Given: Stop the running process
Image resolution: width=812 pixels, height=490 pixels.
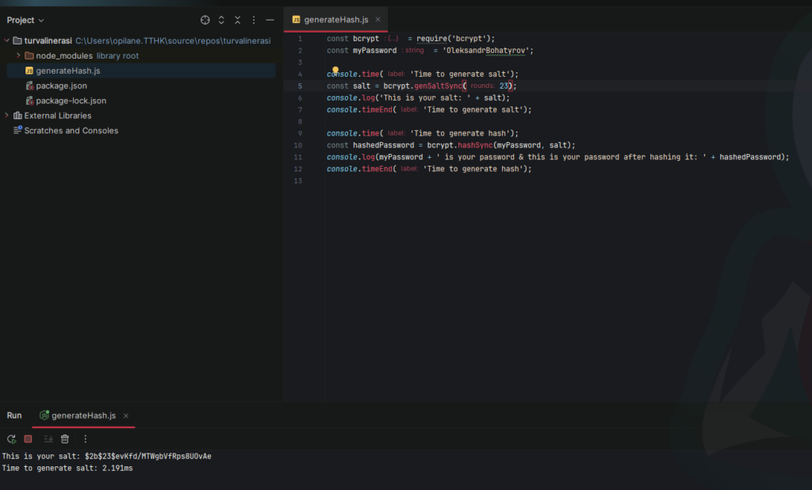Looking at the screenshot, I should pos(28,438).
